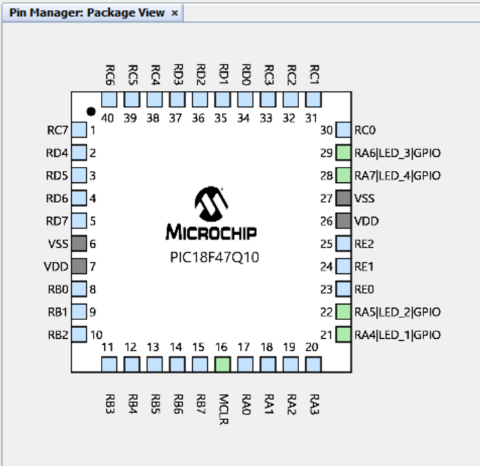Click the Microchip logo on chip
The width and height of the screenshot is (480, 466).
(x=211, y=213)
